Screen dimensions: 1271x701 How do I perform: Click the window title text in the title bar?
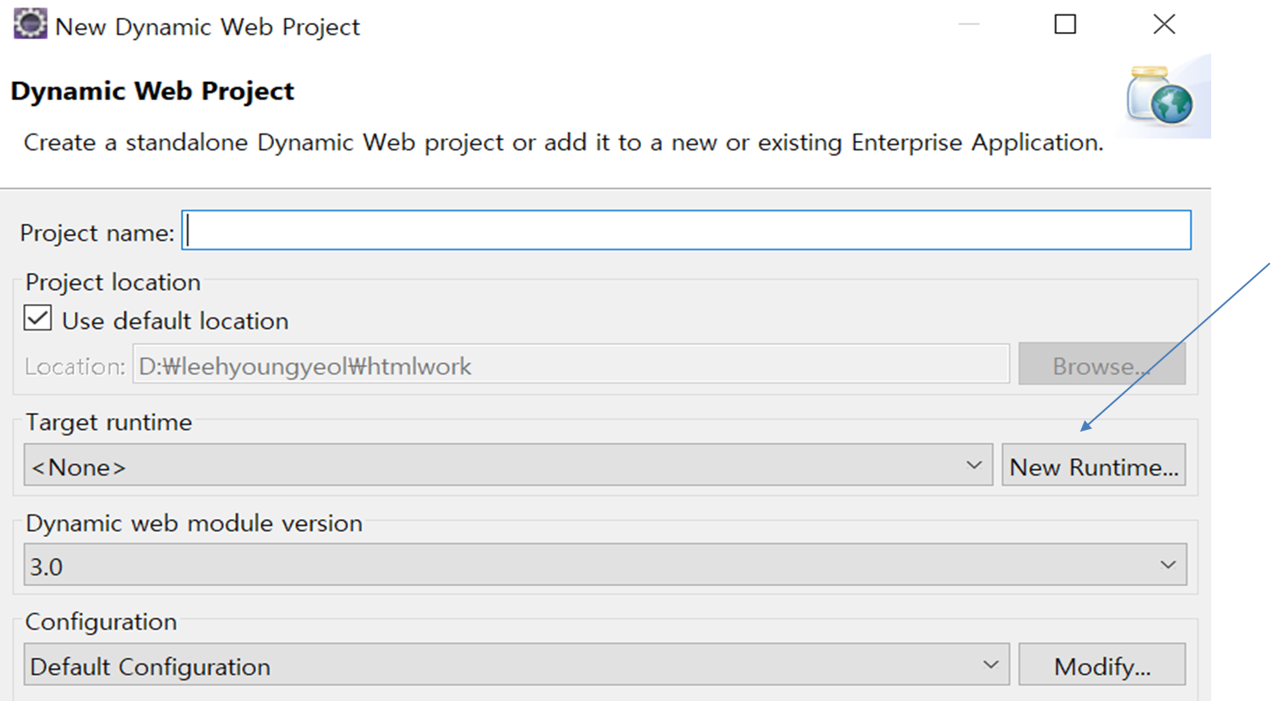coord(207,27)
